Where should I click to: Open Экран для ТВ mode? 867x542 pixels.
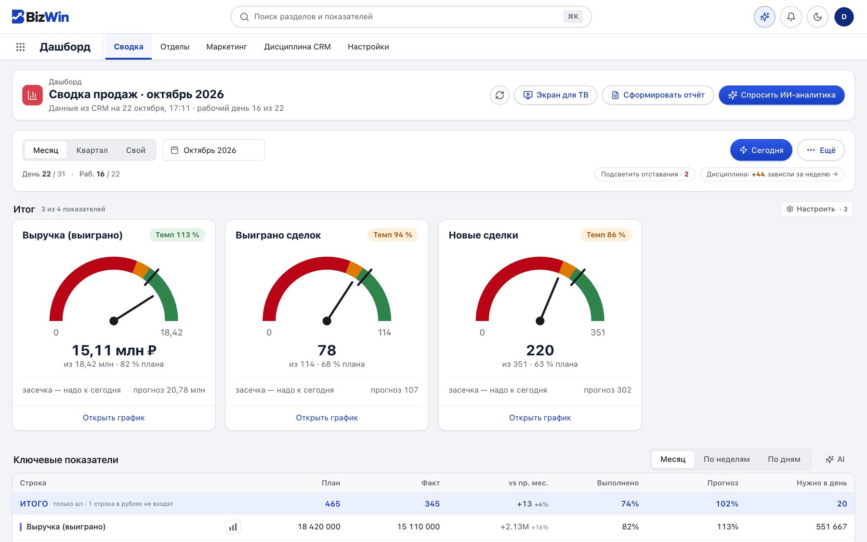(555, 95)
